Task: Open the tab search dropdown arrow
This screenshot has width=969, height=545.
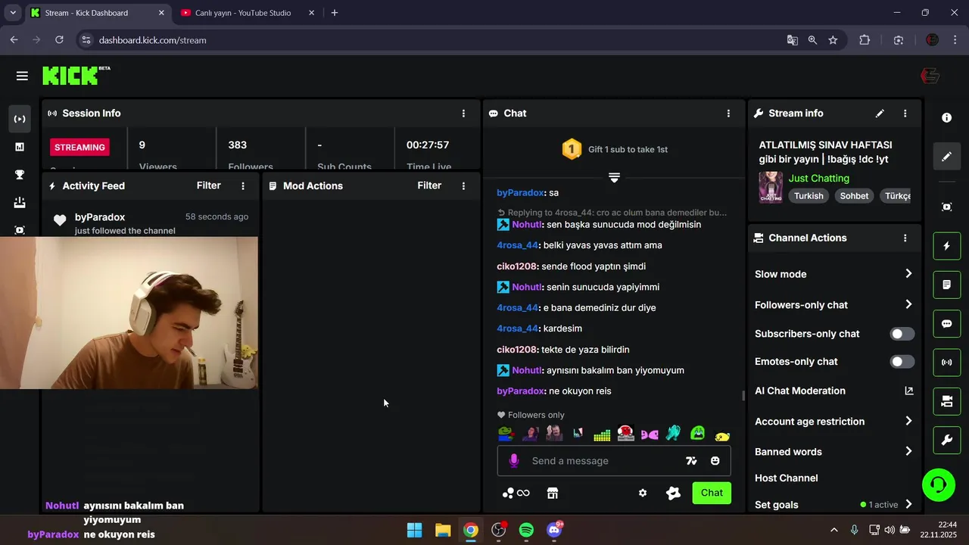Action: point(13,13)
